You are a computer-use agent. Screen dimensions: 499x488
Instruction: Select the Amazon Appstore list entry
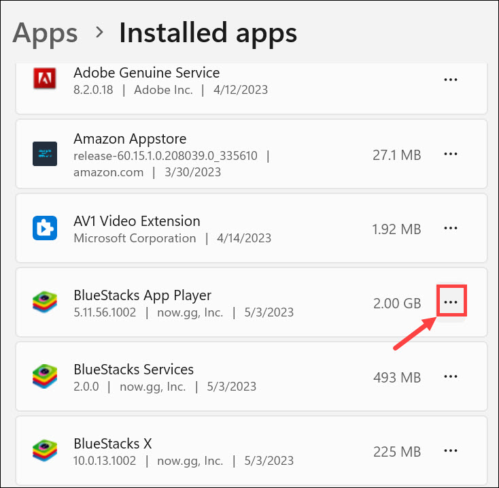point(130,140)
